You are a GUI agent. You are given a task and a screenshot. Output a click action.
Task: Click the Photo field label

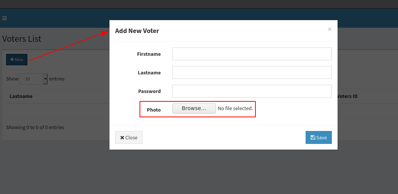pyautogui.click(x=154, y=110)
